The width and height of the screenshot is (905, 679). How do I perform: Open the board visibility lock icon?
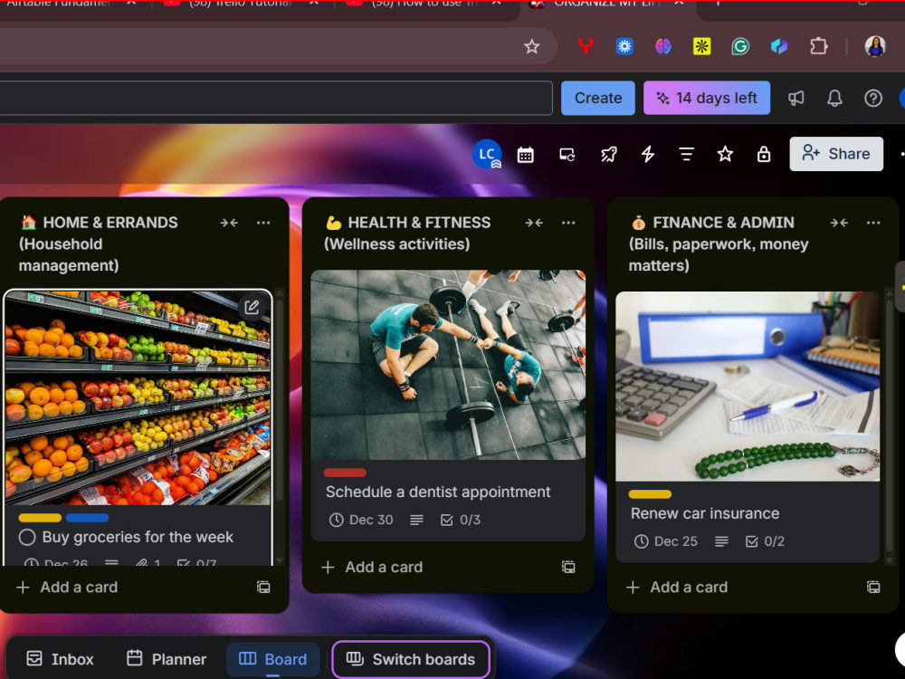pyautogui.click(x=764, y=154)
